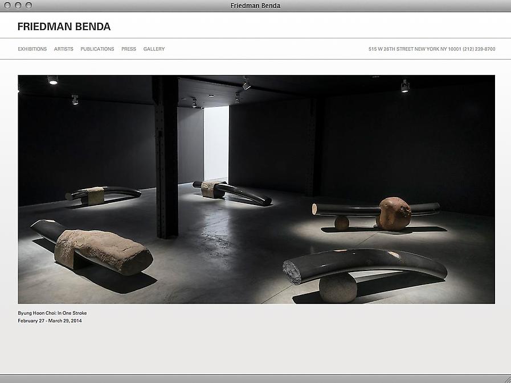Image resolution: width=511 pixels, height=383 pixels.
Task: Click the 'Friedman Benda' window title text
Action: [255, 6]
